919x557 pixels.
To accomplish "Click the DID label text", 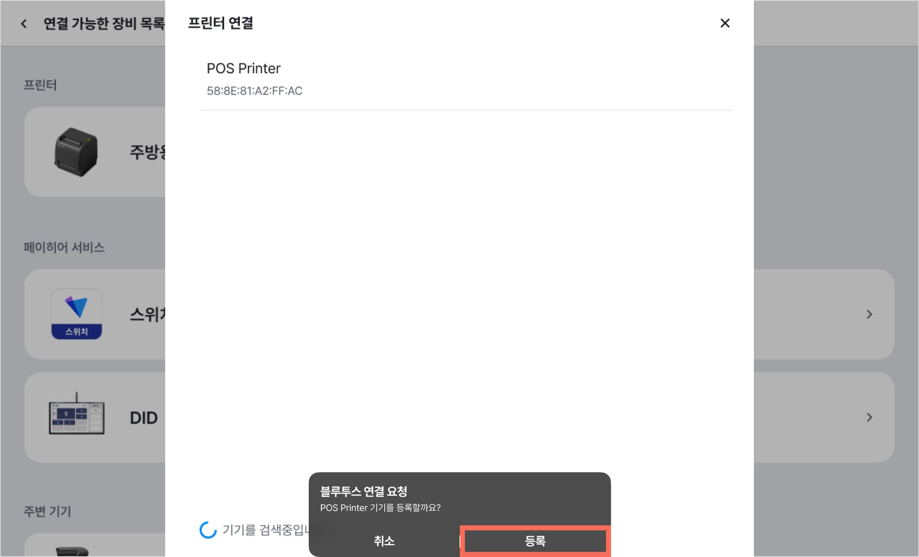I will point(144,418).
